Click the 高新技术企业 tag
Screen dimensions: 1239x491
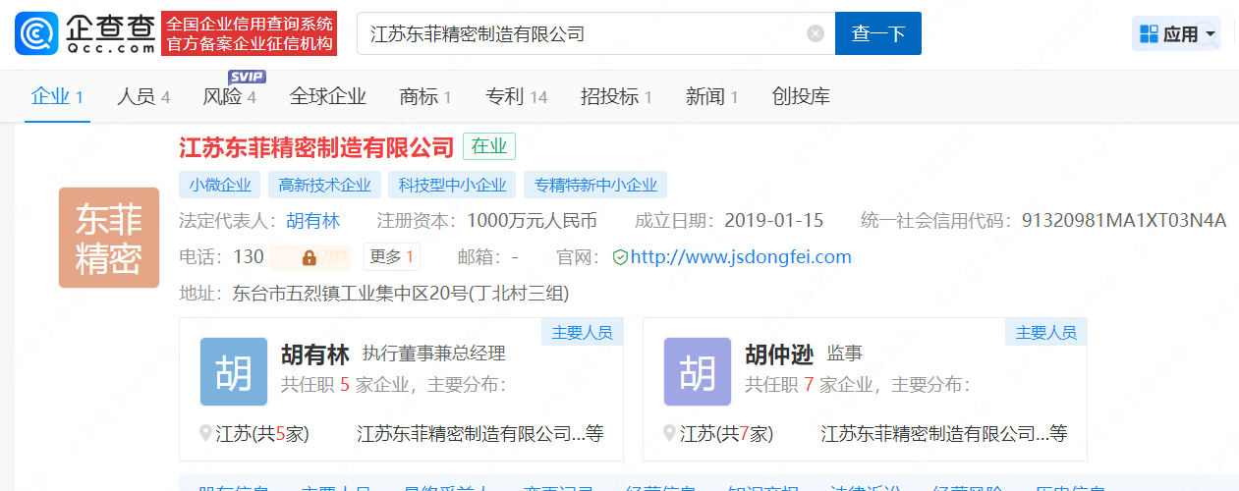click(x=324, y=185)
